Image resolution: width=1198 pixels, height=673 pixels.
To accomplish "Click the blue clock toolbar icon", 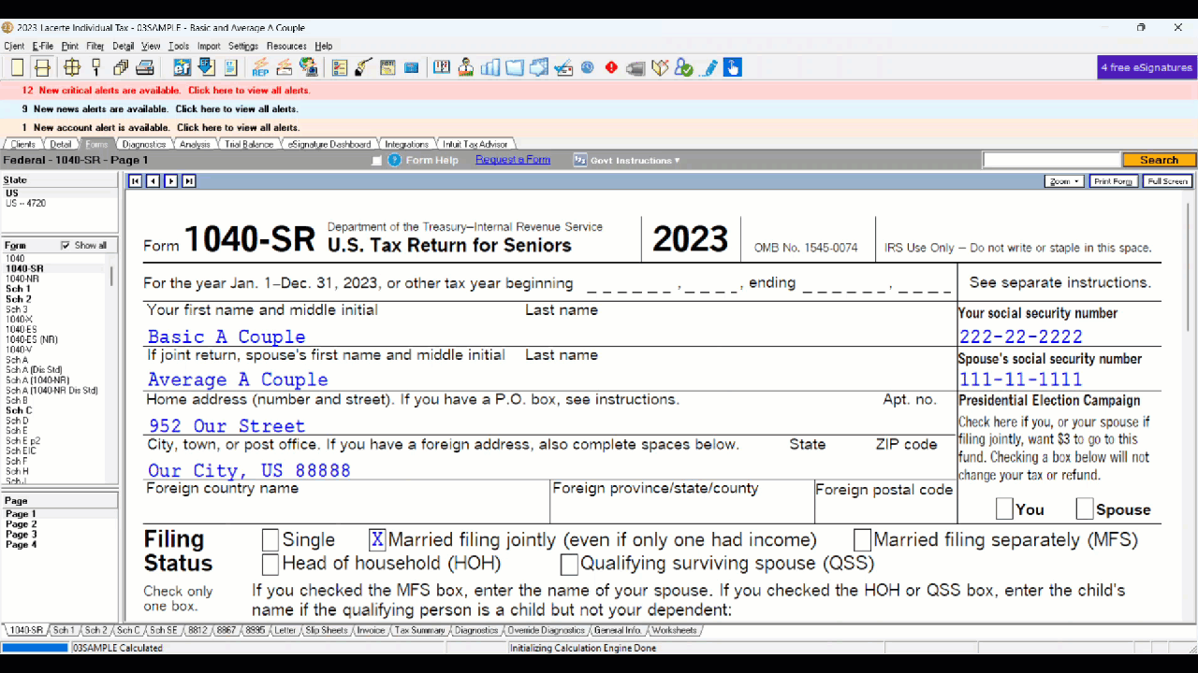I will tap(588, 67).
